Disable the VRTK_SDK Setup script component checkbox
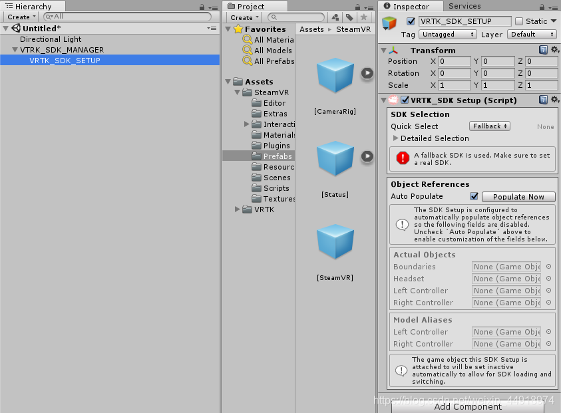The width and height of the screenshot is (561, 413). [x=405, y=100]
